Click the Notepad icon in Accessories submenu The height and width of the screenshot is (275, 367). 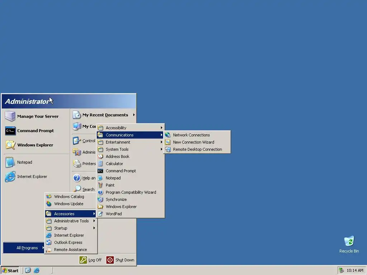(100, 178)
